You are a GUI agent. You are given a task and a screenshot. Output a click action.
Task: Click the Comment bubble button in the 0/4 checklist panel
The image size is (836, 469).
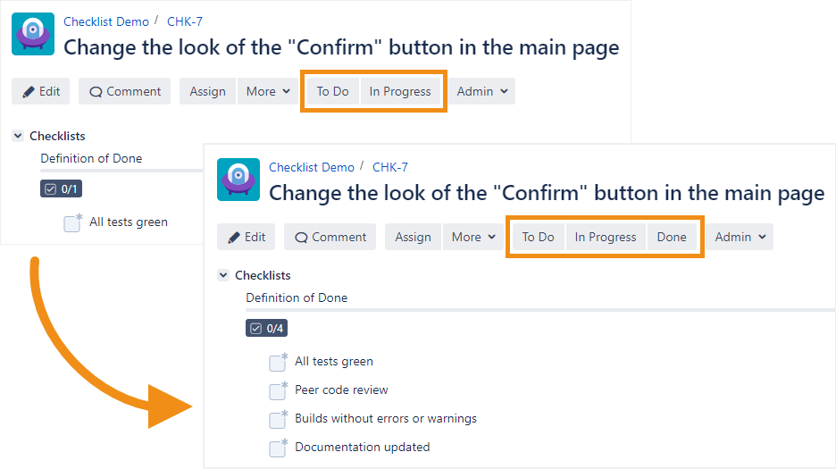pos(330,237)
